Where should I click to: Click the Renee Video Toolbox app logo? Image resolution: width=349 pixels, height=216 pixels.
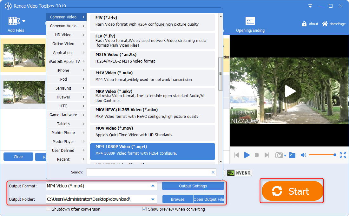point(8,6)
